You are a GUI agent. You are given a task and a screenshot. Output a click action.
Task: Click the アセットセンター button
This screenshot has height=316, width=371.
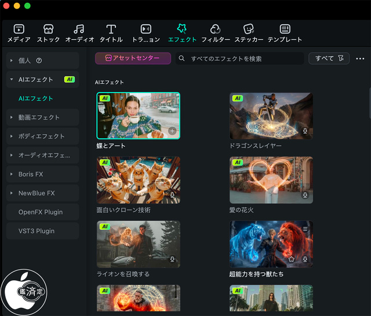(133, 58)
